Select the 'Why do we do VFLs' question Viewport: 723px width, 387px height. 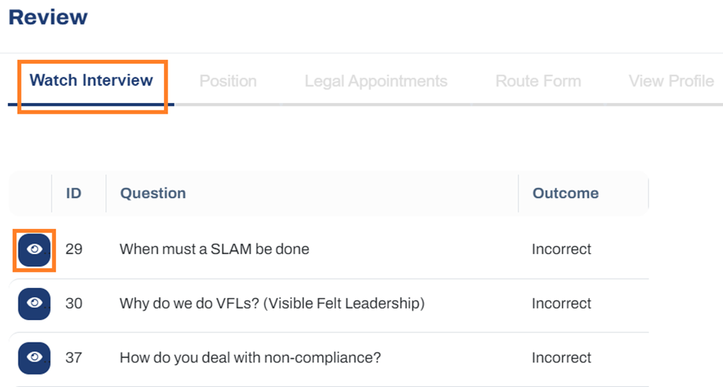point(272,303)
